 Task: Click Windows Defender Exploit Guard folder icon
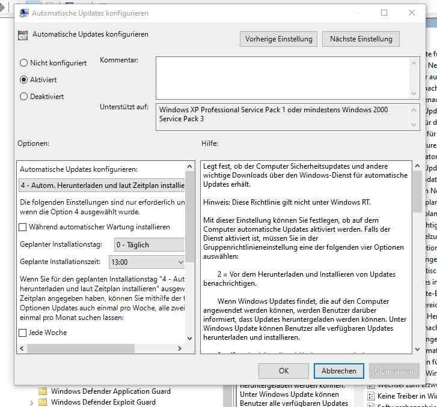[x=43, y=402]
